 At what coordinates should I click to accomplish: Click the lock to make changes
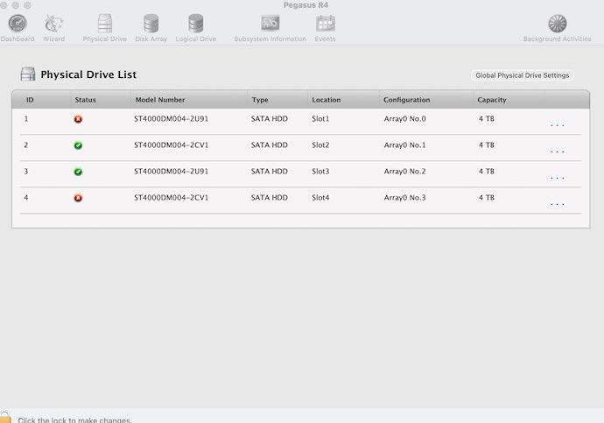point(6,418)
